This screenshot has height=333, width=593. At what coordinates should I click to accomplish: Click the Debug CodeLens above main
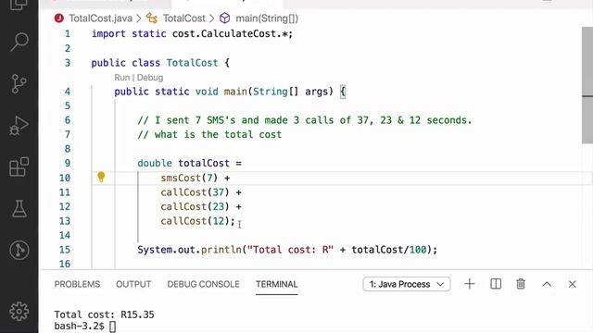coord(150,78)
